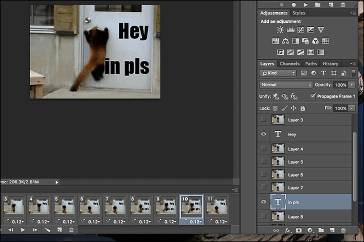Show Layer 4 by toggling visibility
The image size is (364, 242).
tap(264, 149)
